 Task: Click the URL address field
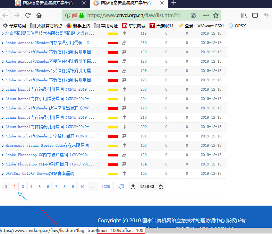[x=134, y=15]
